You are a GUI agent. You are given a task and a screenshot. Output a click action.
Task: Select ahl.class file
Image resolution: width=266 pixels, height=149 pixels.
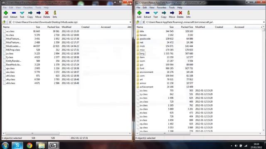click(x=10, y=76)
